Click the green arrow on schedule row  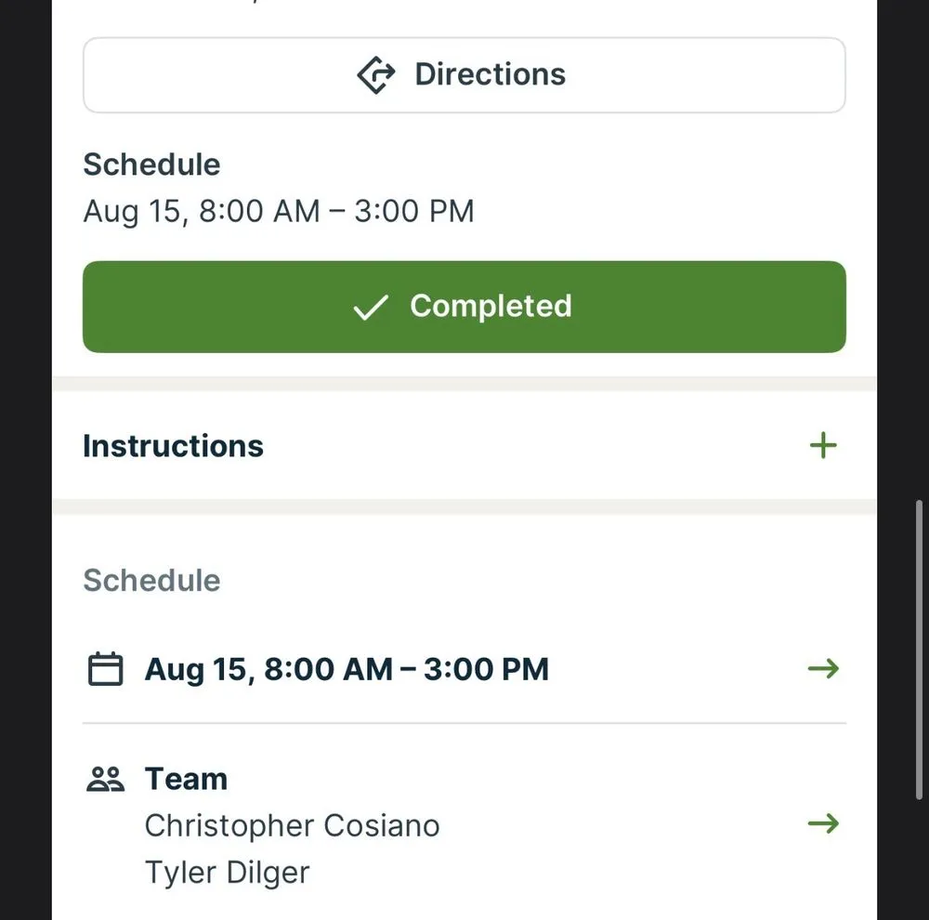click(823, 669)
